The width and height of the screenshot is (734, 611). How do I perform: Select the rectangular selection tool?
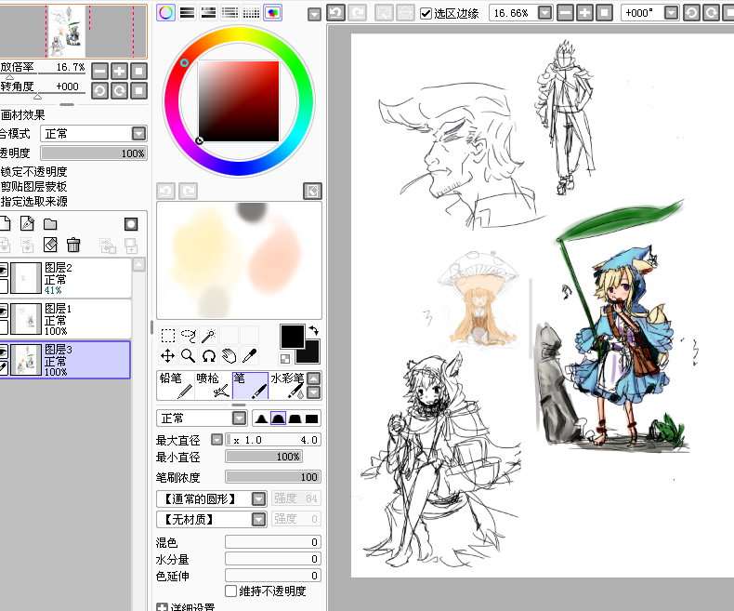point(167,336)
